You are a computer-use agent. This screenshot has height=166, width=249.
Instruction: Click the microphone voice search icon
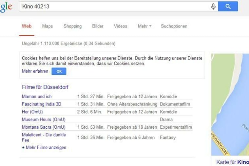[213, 6]
